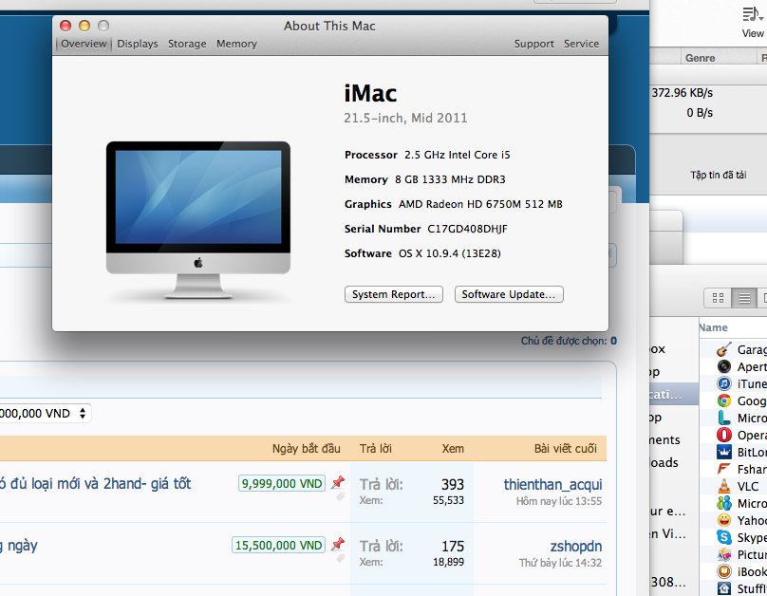Launch VLC traffic cone icon in Finder

point(724,487)
